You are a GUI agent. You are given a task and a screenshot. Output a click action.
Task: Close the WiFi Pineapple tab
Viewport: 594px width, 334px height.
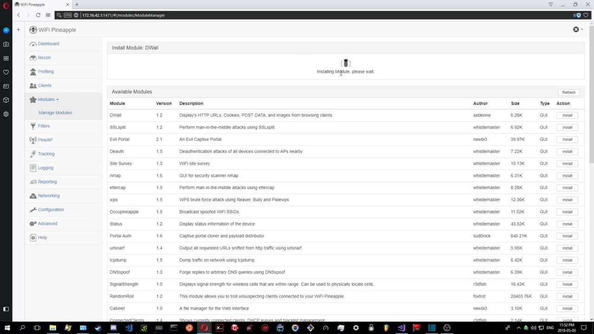(67, 5)
